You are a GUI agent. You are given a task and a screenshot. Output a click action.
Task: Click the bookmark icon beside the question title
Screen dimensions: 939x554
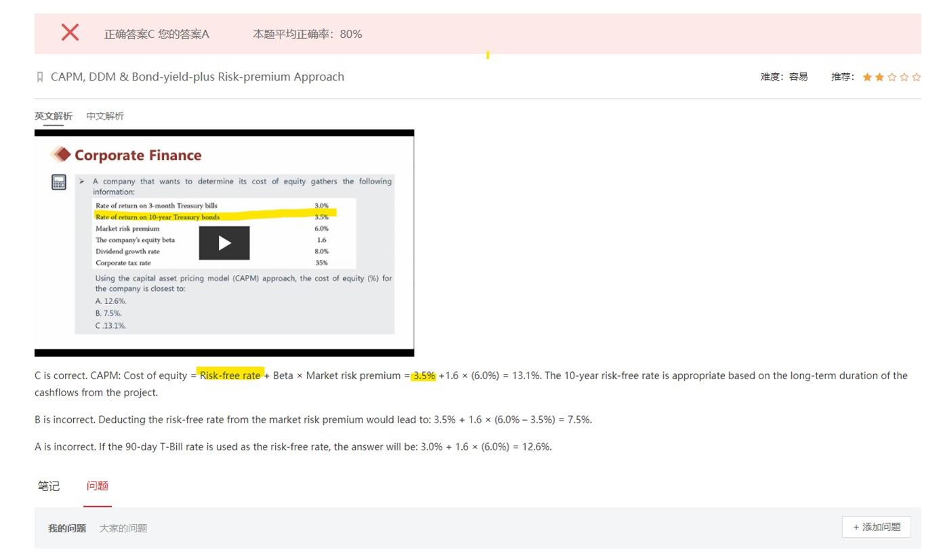39,77
